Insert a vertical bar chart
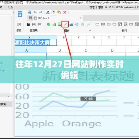Screen dimensions: 139x139 54,24
